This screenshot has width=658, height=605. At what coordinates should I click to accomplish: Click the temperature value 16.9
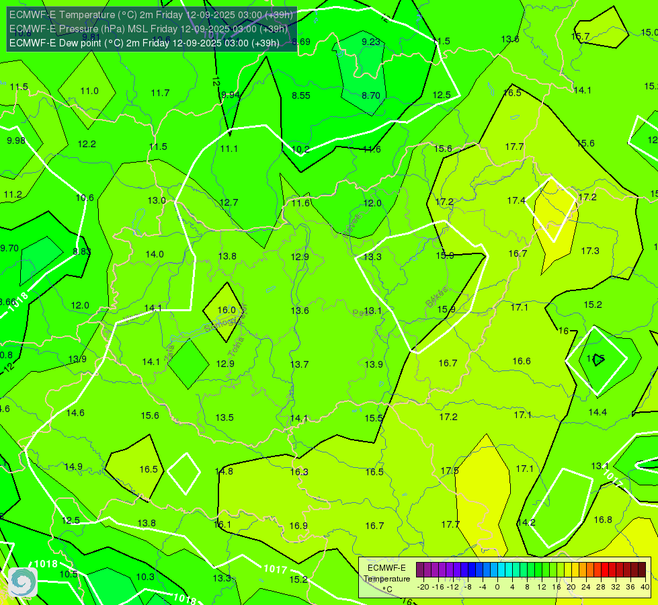click(298, 526)
